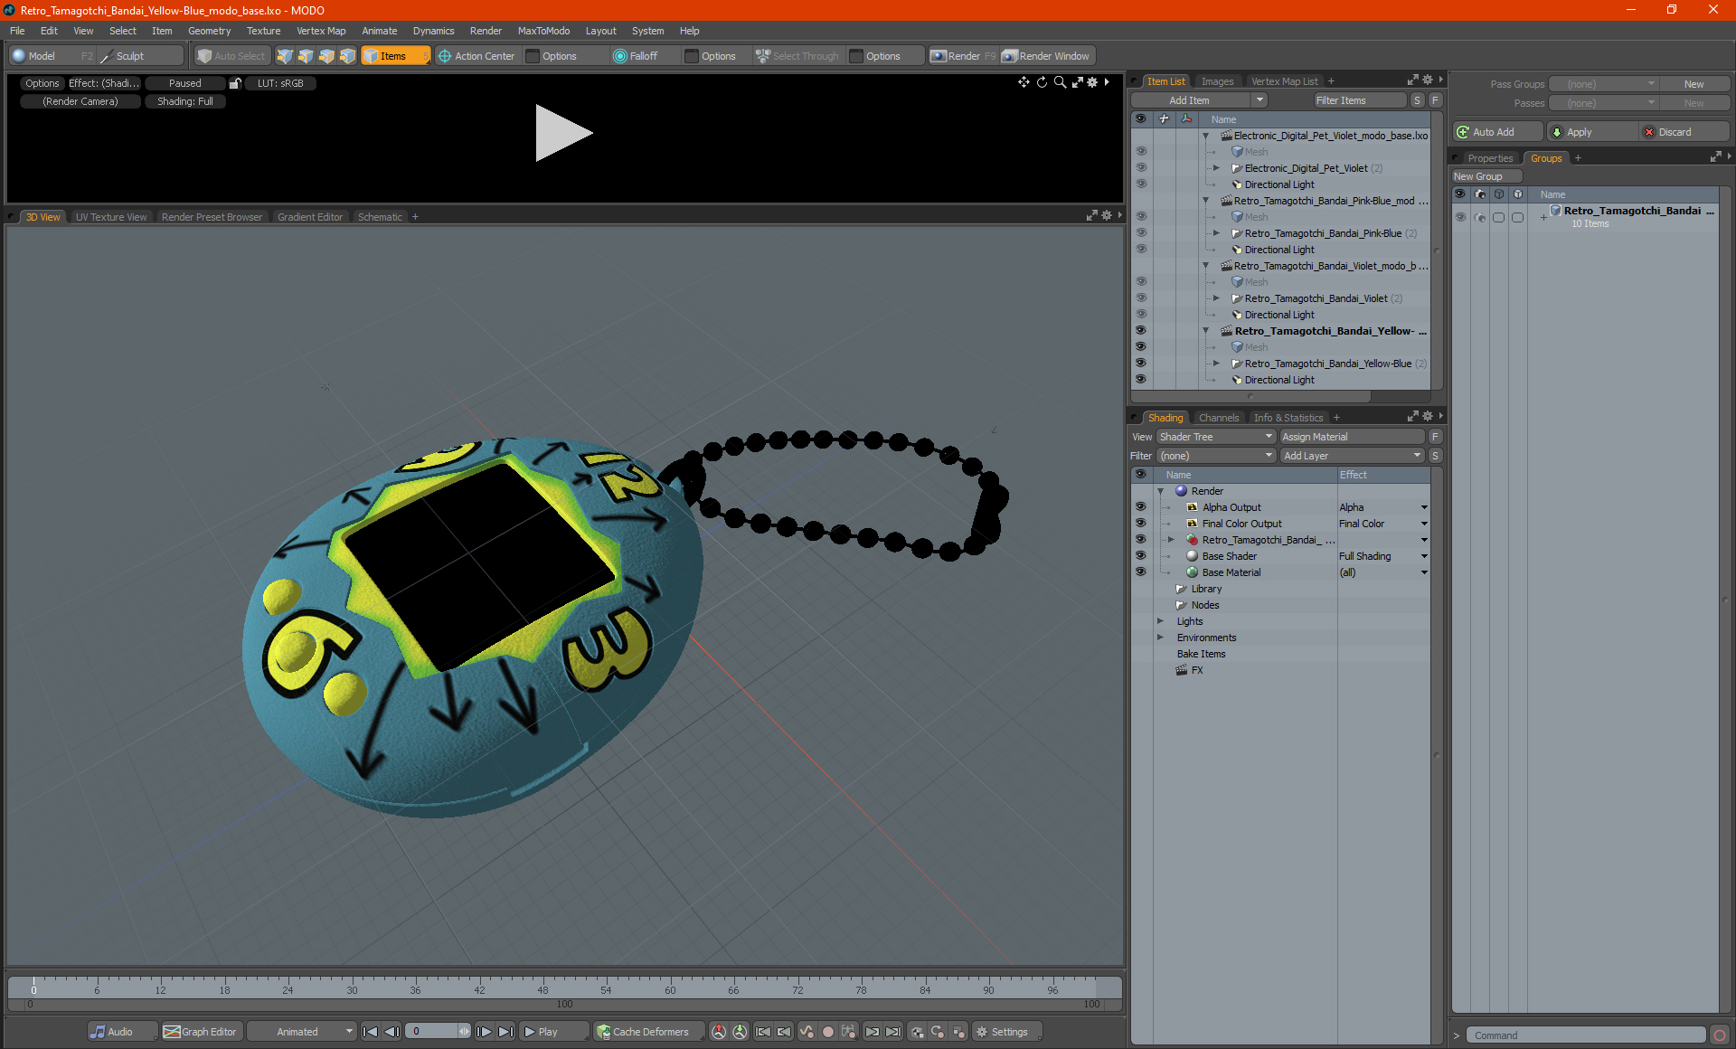Toggle visibility of Base Material layer
Image resolution: width=1736 pixels, height=1049 pixels.
(1141, 572)
